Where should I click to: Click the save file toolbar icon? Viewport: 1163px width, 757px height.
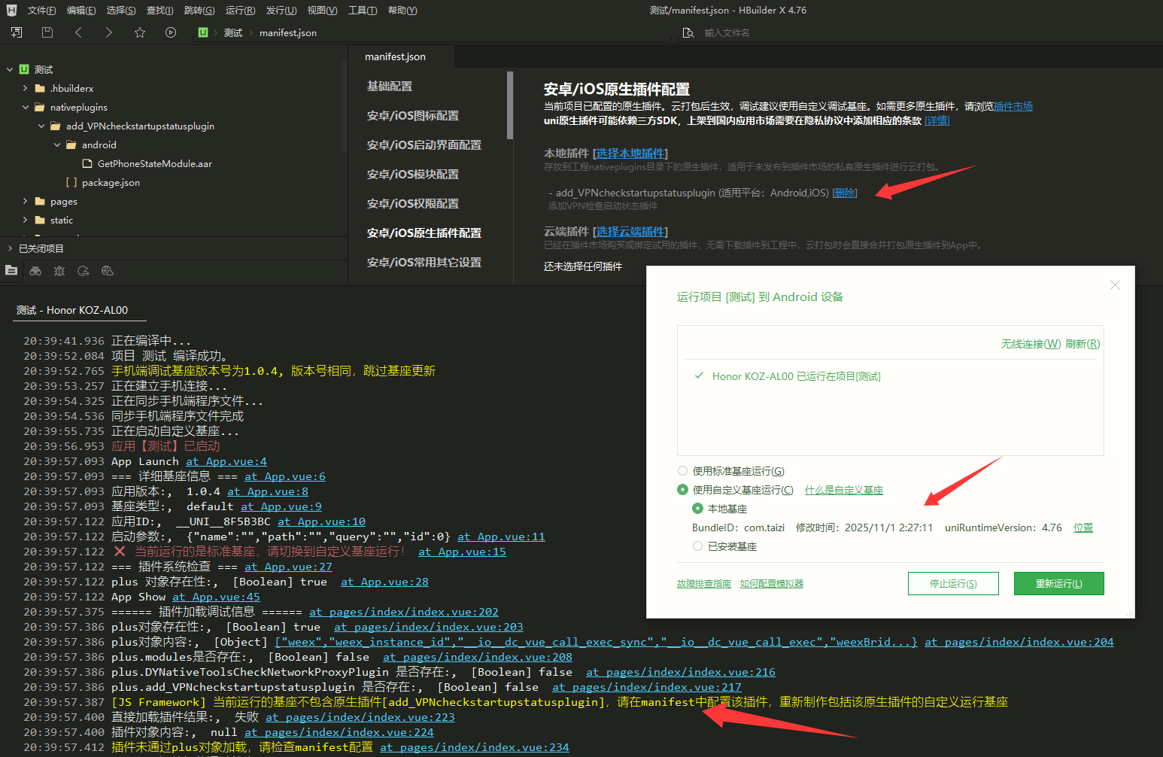(47, 32)
